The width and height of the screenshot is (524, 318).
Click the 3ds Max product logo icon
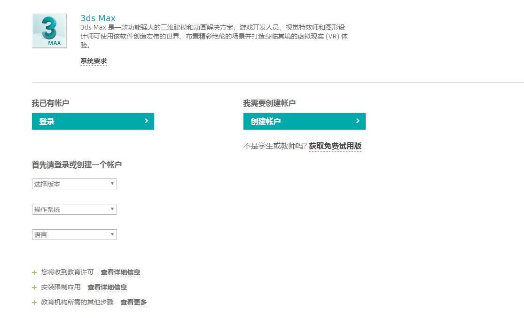click(49, 31)
